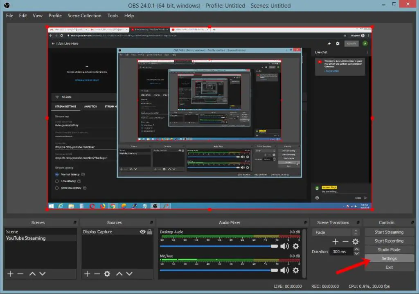Open Firefox in captured taskbar

pyautogui.click(x=103, y=206)
